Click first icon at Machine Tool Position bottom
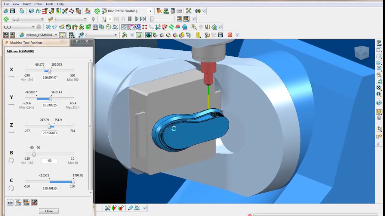Viewport: 385px width, 216px height. coord(10,202)
